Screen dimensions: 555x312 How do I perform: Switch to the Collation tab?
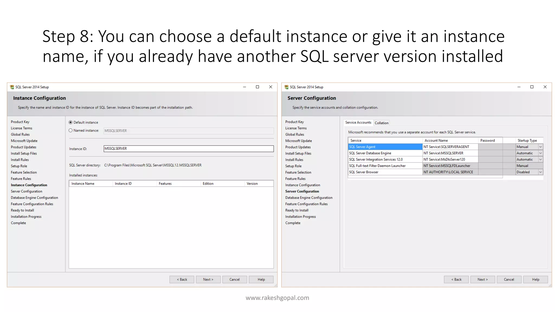(x=382, y=123)
